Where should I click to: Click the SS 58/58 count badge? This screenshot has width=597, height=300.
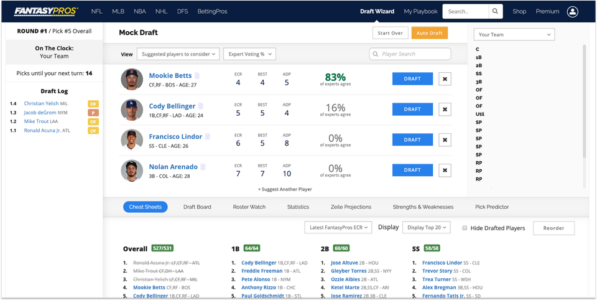[x=432, y=248]
